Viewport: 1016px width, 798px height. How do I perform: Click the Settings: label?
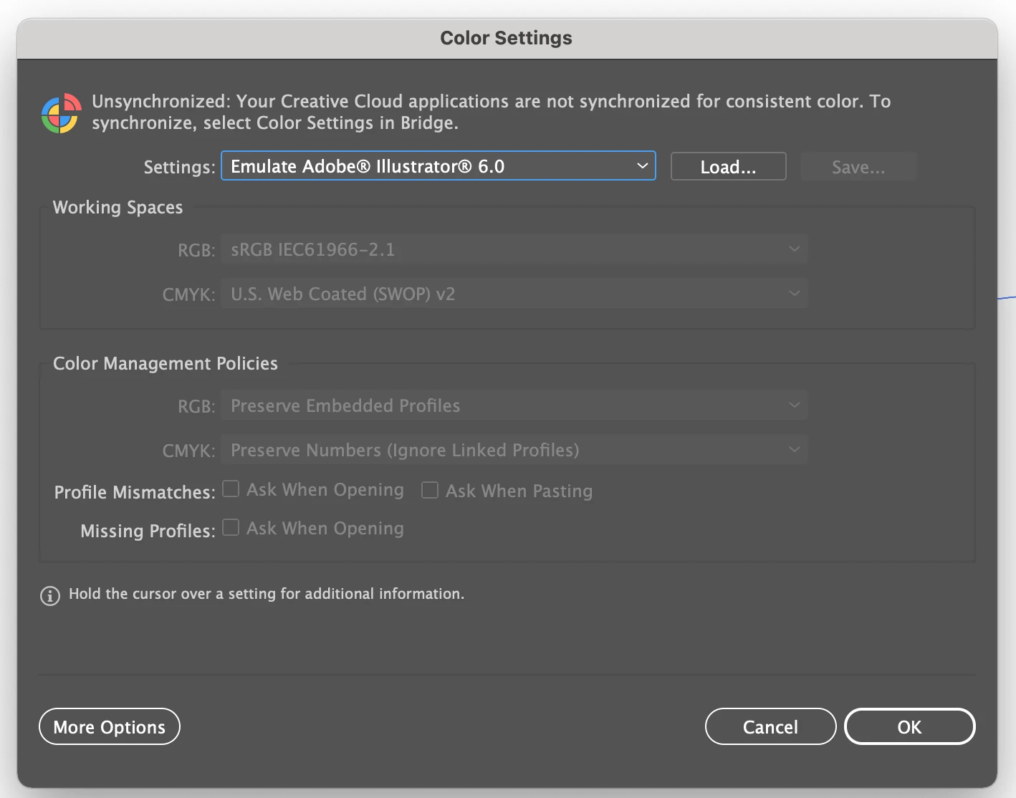pyautogui.click(x=180, y=168)
